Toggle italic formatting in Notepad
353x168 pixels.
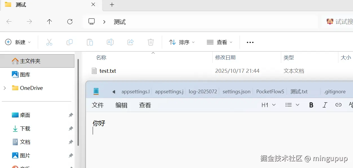pyautogui.click(x=325, y=105)
